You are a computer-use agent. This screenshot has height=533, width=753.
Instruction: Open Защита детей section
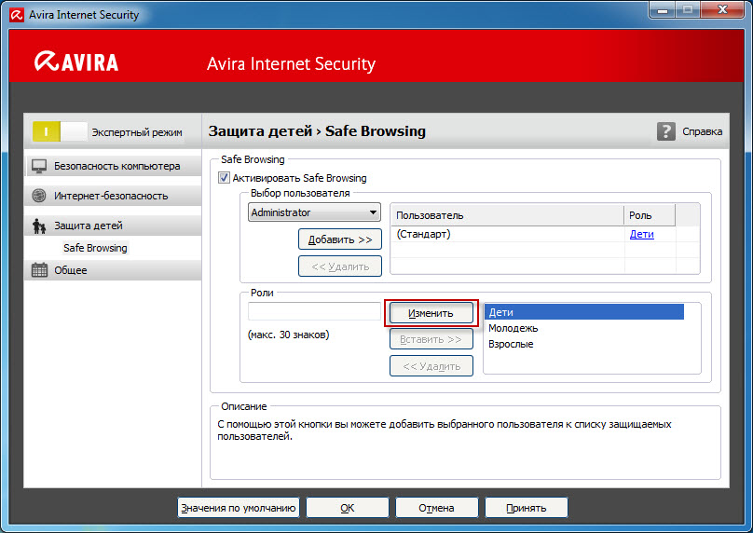tap(113, 225)
